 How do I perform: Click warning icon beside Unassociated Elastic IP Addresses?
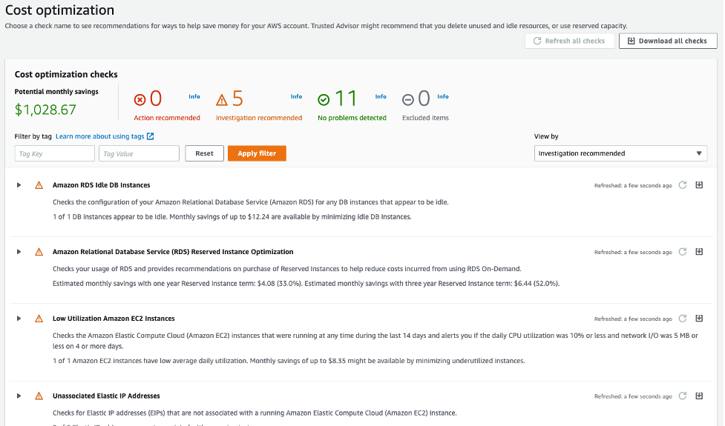[39, 396]
